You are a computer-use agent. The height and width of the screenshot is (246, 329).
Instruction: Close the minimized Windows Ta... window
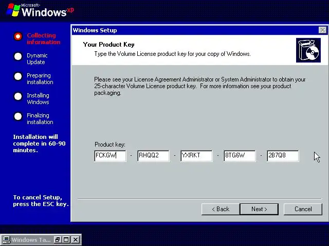click(x=76, y=240)
